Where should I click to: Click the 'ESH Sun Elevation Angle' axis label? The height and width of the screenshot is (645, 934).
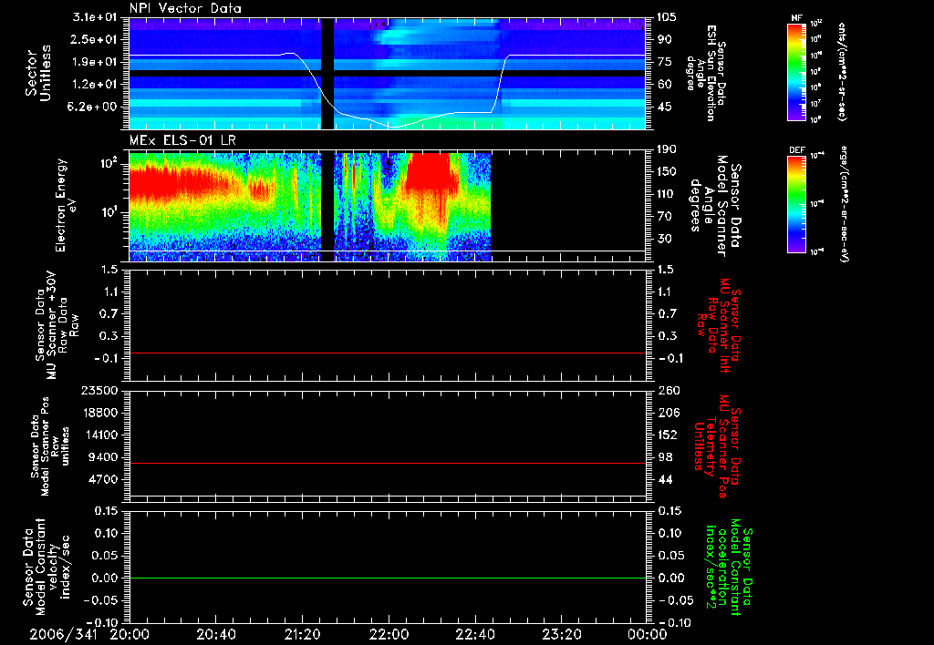click(x=706, y=73)
